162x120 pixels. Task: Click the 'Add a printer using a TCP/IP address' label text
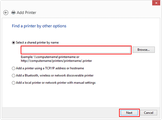[50, 68]
